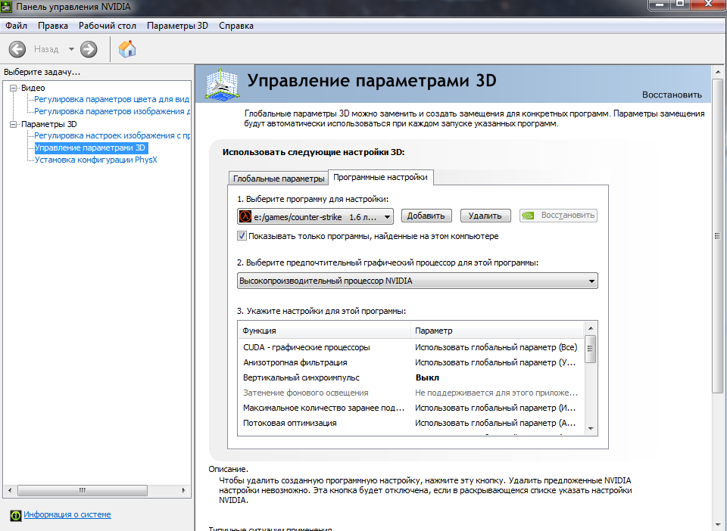Screen dimensions: 727x531
Task: Select the CUDA - графические процессоры row
Action: pyautogui.click(x=411, y=347)
